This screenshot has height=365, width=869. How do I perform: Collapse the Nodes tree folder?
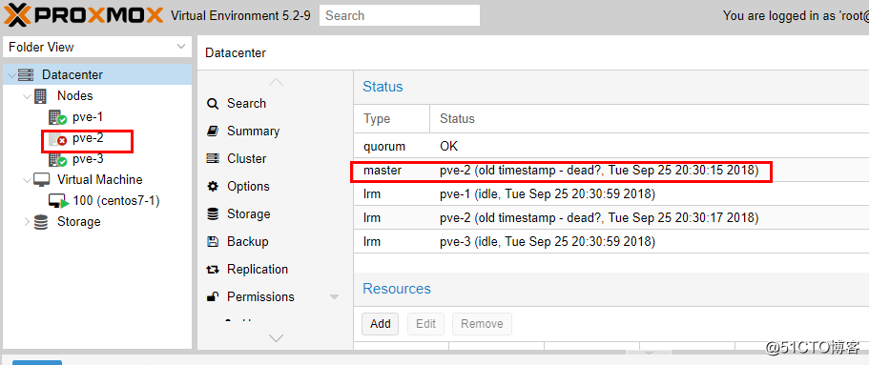coord(27,96)
